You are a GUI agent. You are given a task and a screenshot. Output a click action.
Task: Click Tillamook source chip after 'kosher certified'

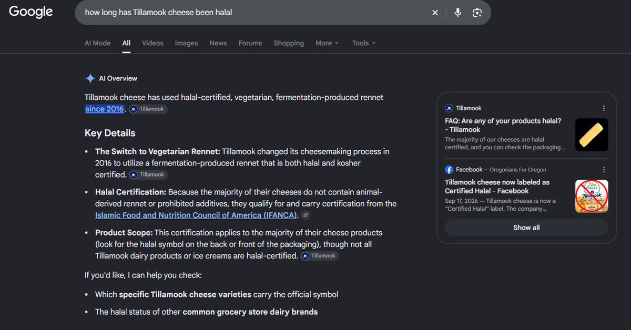pyautogui.click(x=148, y=174)
